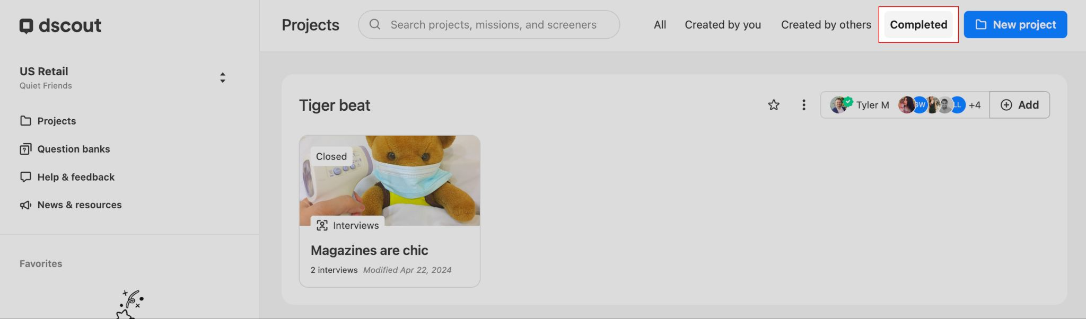
Task: Click the search magnifier icon
Action: 375,24
